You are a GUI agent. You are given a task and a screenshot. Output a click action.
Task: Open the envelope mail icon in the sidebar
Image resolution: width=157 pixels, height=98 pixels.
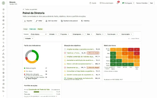(3, 61)
